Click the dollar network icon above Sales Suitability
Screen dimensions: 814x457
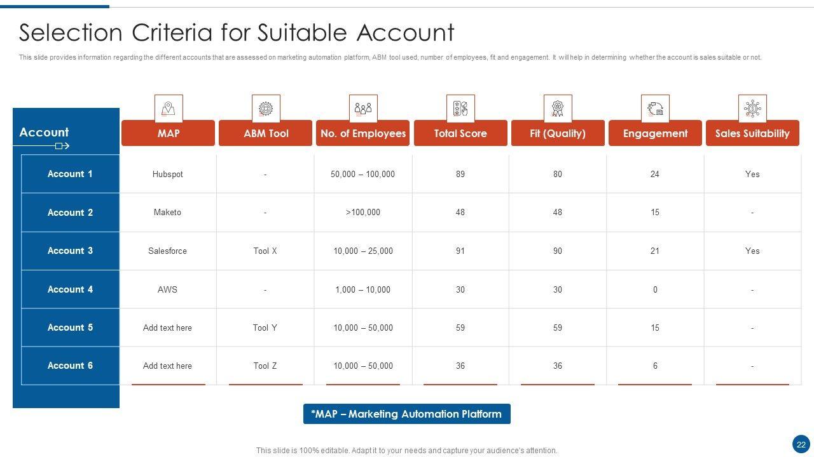[752, 109]
